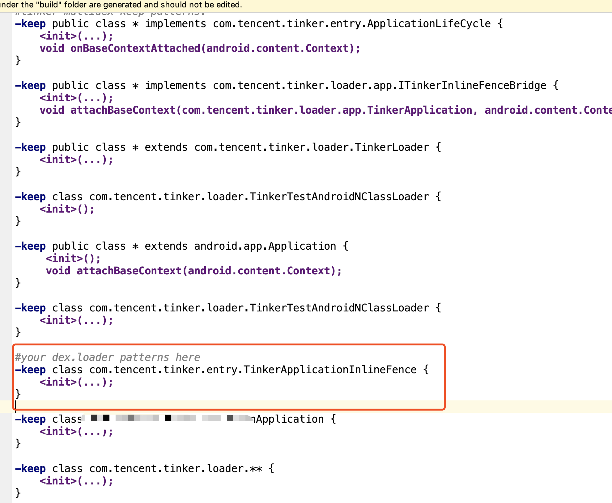Click inside the orange highlighted keep block
Viewport: 612px width, 503px height.
tap(216, 375)
